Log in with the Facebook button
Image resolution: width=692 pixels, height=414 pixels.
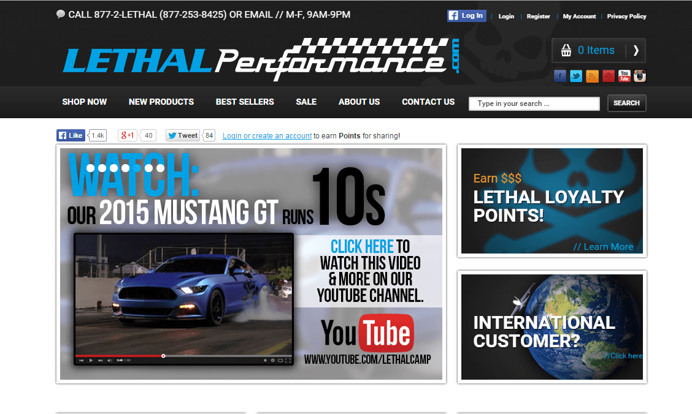point(466,15)
